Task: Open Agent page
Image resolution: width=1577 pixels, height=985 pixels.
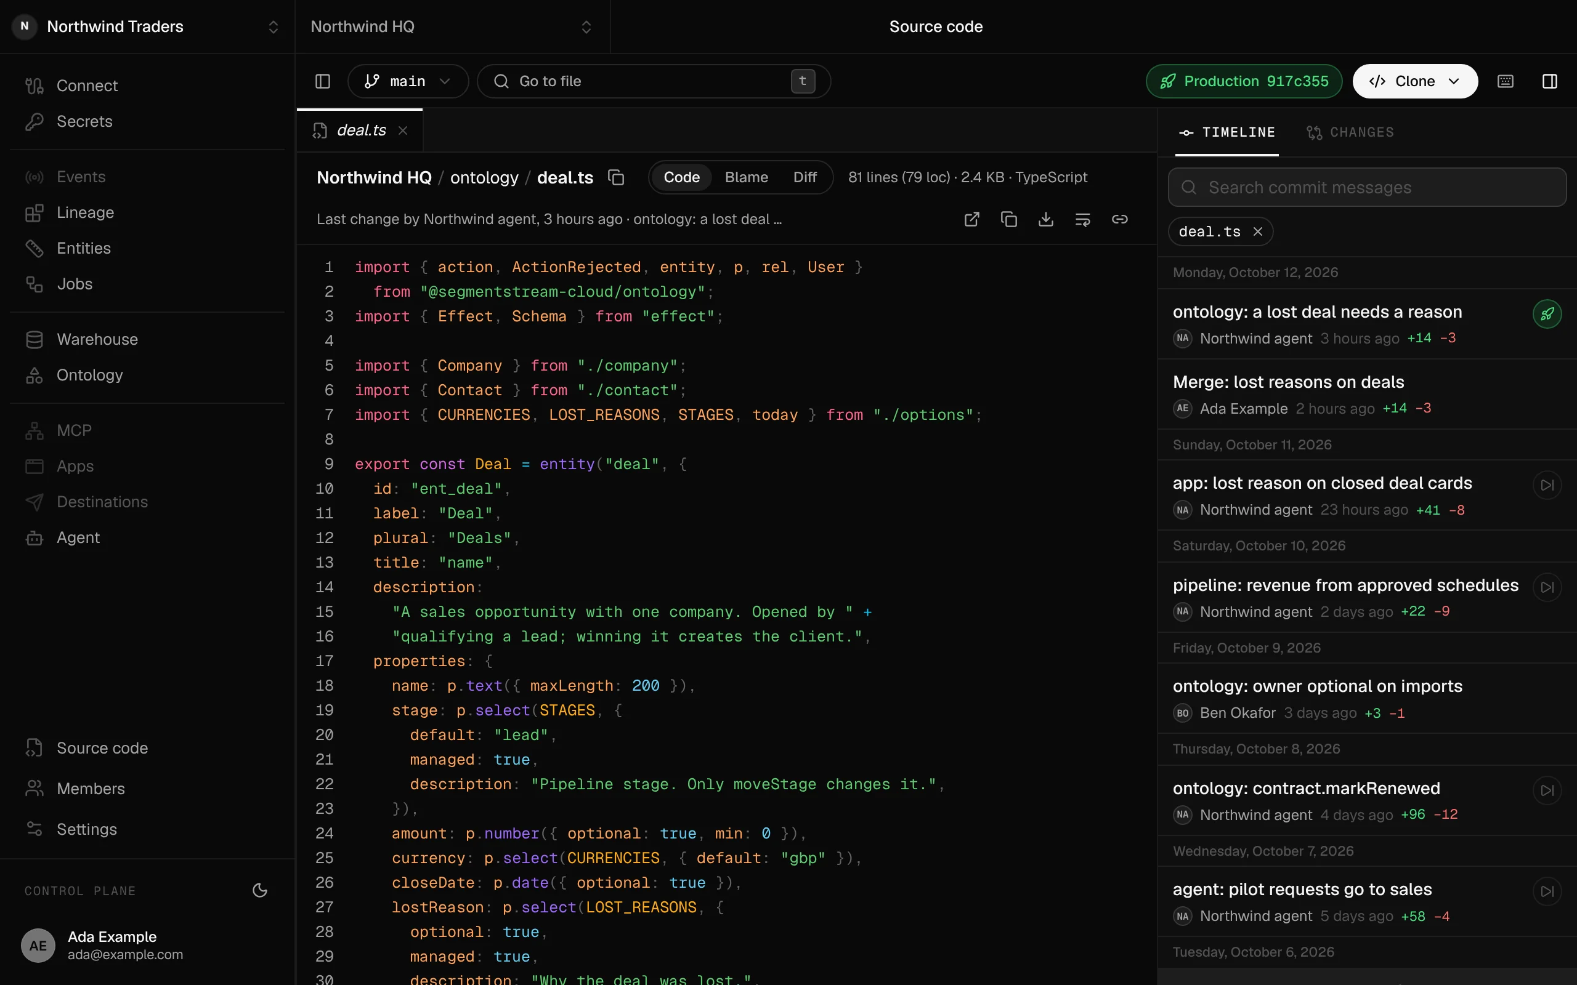Action: 147,537
